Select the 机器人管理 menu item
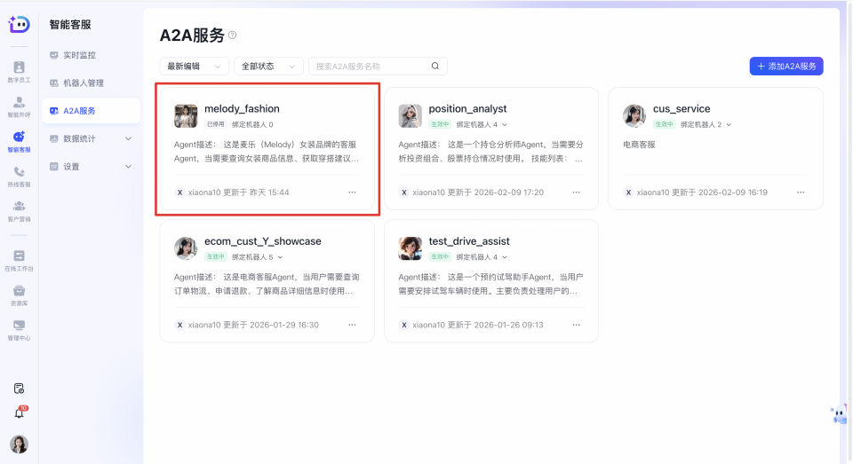The image size is (853, 464). [x=83, y=83]
